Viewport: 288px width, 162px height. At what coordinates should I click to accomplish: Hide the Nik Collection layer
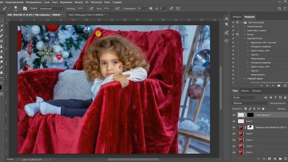234,115
